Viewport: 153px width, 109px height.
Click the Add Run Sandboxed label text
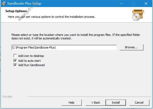pos(31,65)
